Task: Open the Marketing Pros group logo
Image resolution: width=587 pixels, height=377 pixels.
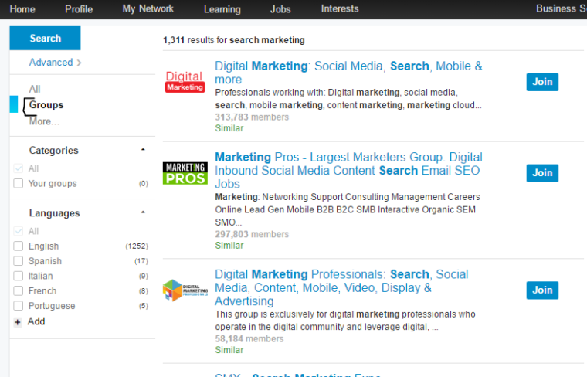Action: tap(185, 173)
